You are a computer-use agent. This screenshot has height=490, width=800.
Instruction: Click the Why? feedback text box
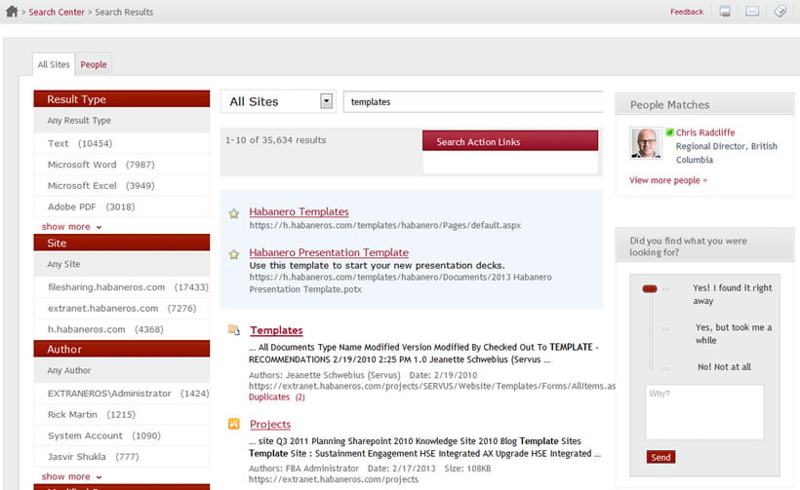pos(704,412)
